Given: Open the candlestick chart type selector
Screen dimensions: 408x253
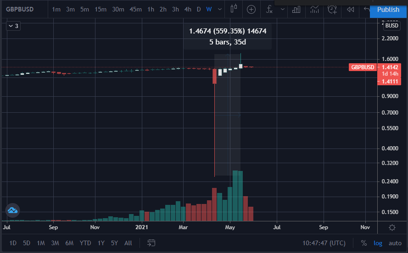Looking at the screenshot, I should [234, 9].
